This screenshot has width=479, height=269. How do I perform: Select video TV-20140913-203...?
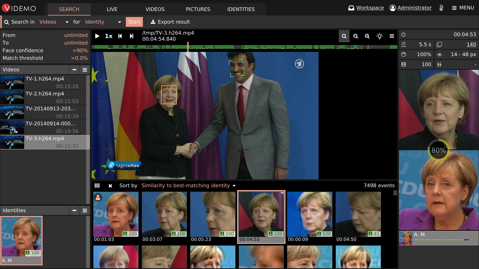point(43,112)
